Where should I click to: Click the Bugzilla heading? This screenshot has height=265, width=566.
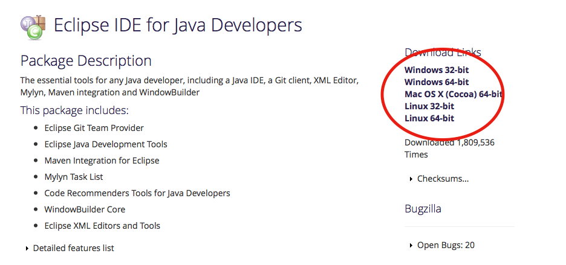point(423,209)
